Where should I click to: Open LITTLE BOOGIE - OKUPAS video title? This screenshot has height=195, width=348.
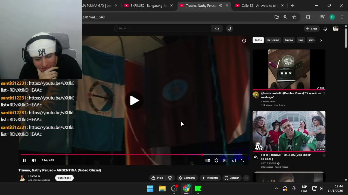pos(286,157)
